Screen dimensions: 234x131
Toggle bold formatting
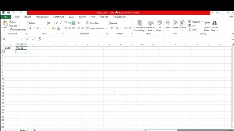pyautogui.click(x=30, y=28)
